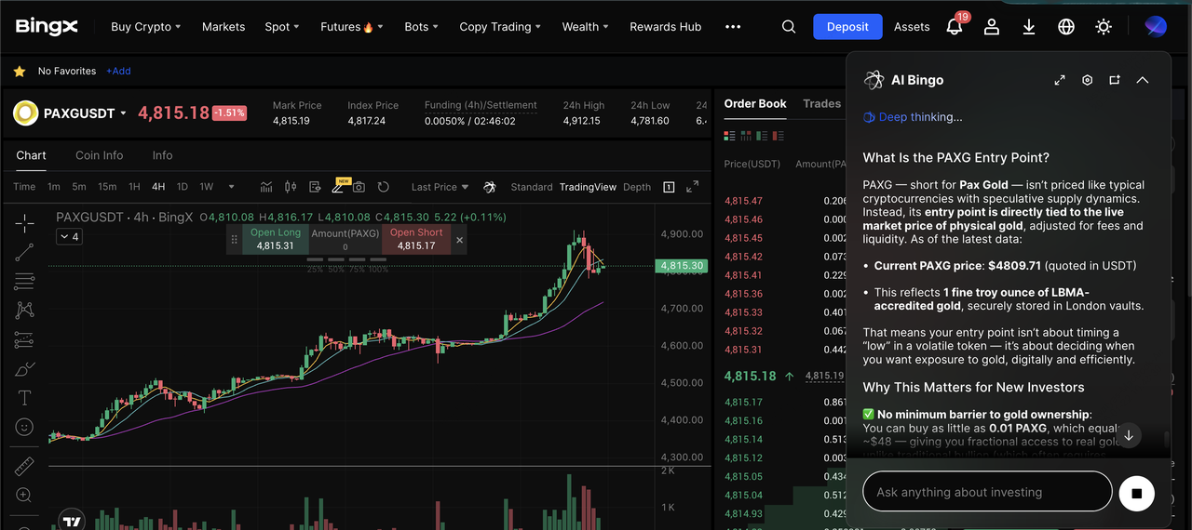Select the text annotation tool

tap(24, 398)
